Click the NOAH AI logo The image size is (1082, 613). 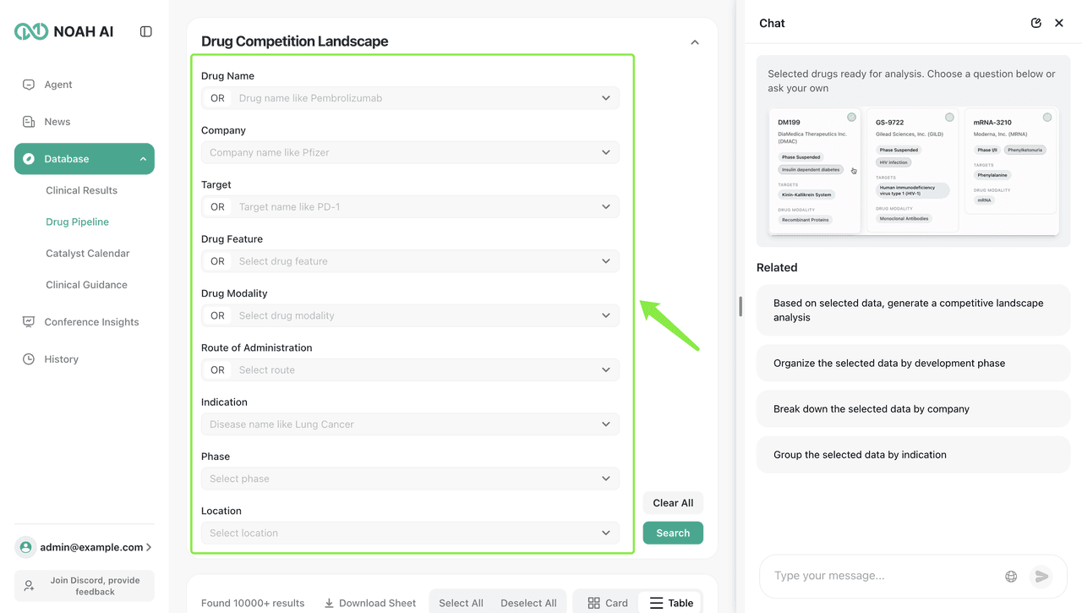[64, 31]
